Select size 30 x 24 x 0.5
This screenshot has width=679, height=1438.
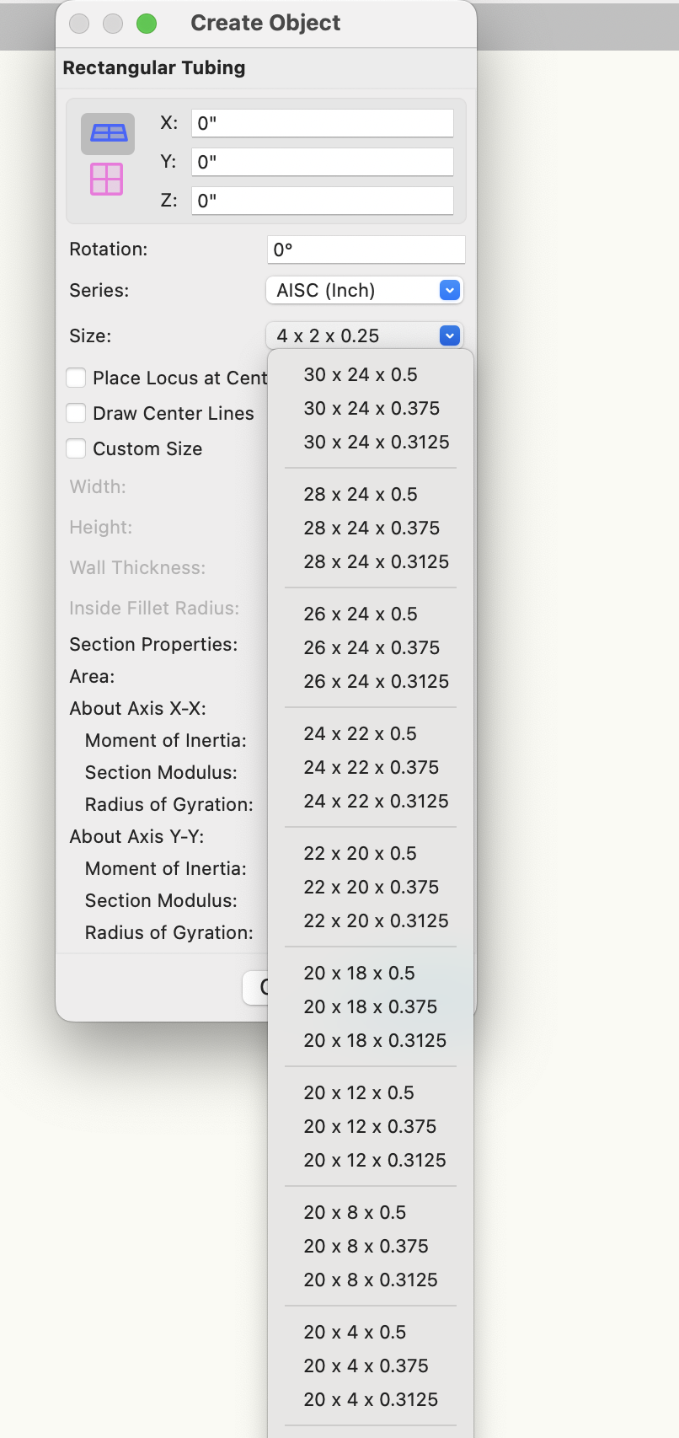pyautogui.click(x=361, y=374)
